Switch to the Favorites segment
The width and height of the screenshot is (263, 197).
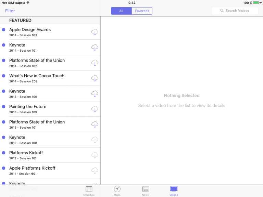[142, 11]
